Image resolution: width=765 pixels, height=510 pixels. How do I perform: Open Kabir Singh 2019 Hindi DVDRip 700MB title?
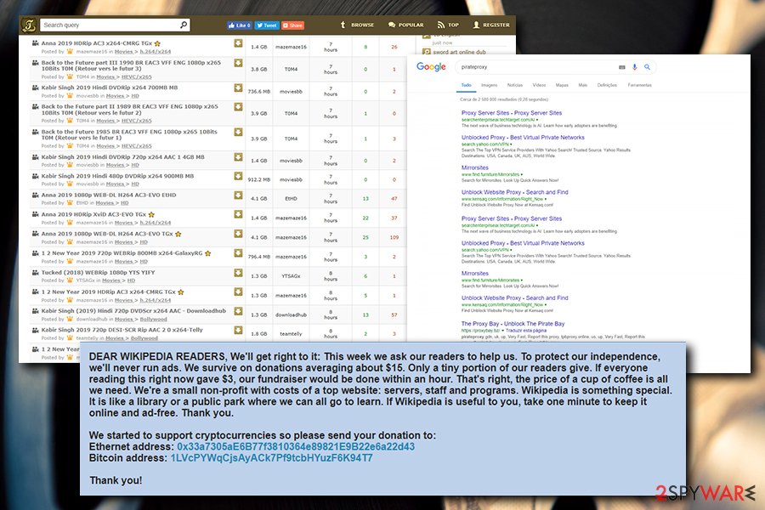click(x=110, y=88)
